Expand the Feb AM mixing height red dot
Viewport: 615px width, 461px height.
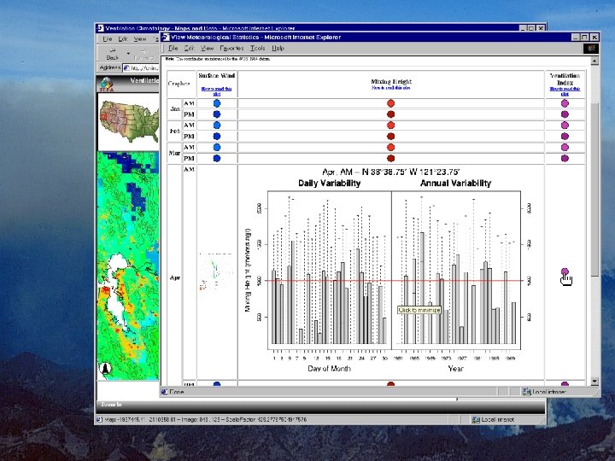[390, 125]
